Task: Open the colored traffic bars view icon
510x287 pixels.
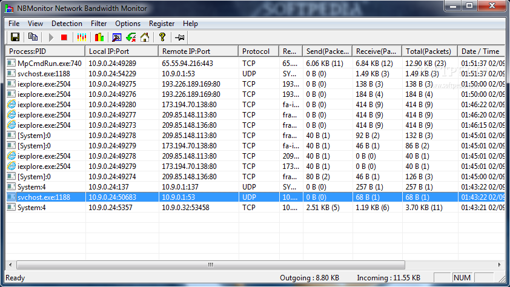Action: click(82, 37)
